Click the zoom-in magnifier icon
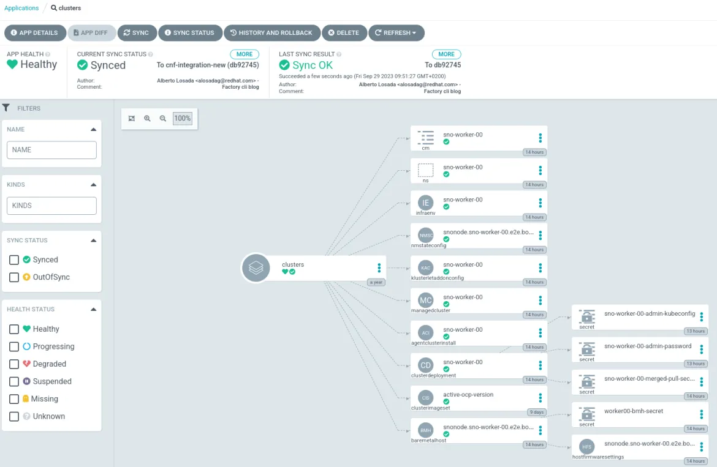This screenshot has width=717, height=467. point(147,118)
